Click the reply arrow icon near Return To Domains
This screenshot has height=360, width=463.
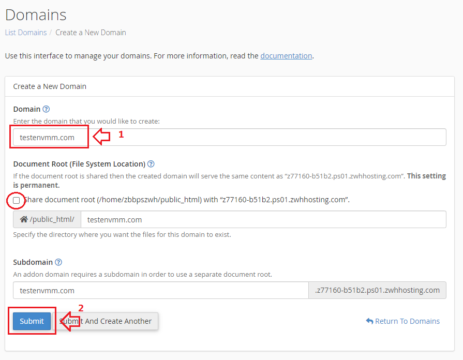click(369, 321)
